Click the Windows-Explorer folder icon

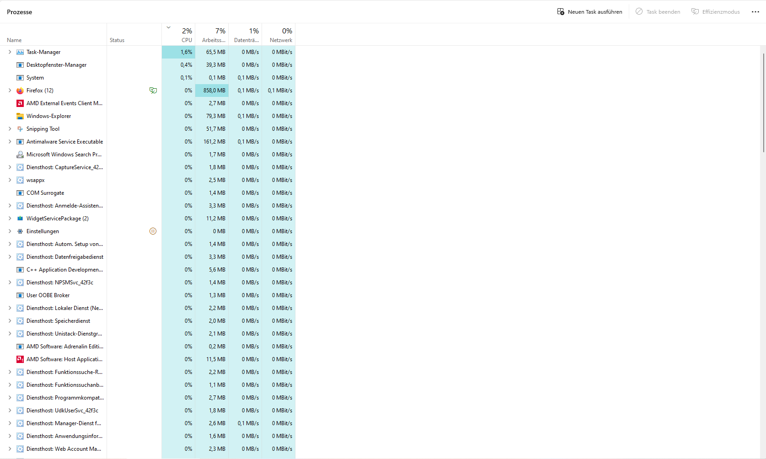20,116
